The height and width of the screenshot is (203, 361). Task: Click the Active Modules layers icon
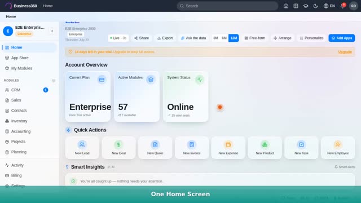click(151, 80)
